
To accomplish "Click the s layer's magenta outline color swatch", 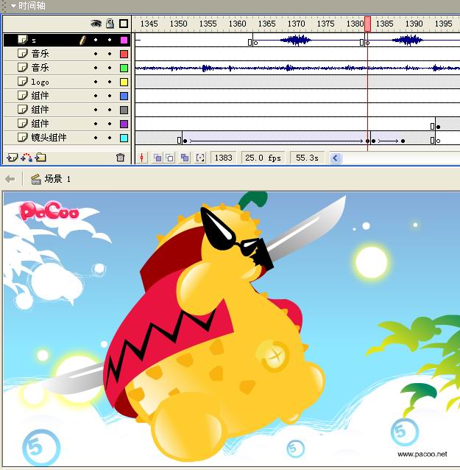I will click(124, 40).
